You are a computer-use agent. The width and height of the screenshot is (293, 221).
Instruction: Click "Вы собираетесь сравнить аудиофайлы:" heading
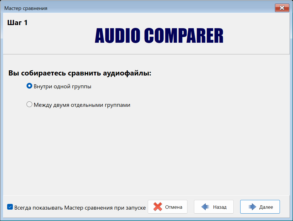[x=80, y=73]
